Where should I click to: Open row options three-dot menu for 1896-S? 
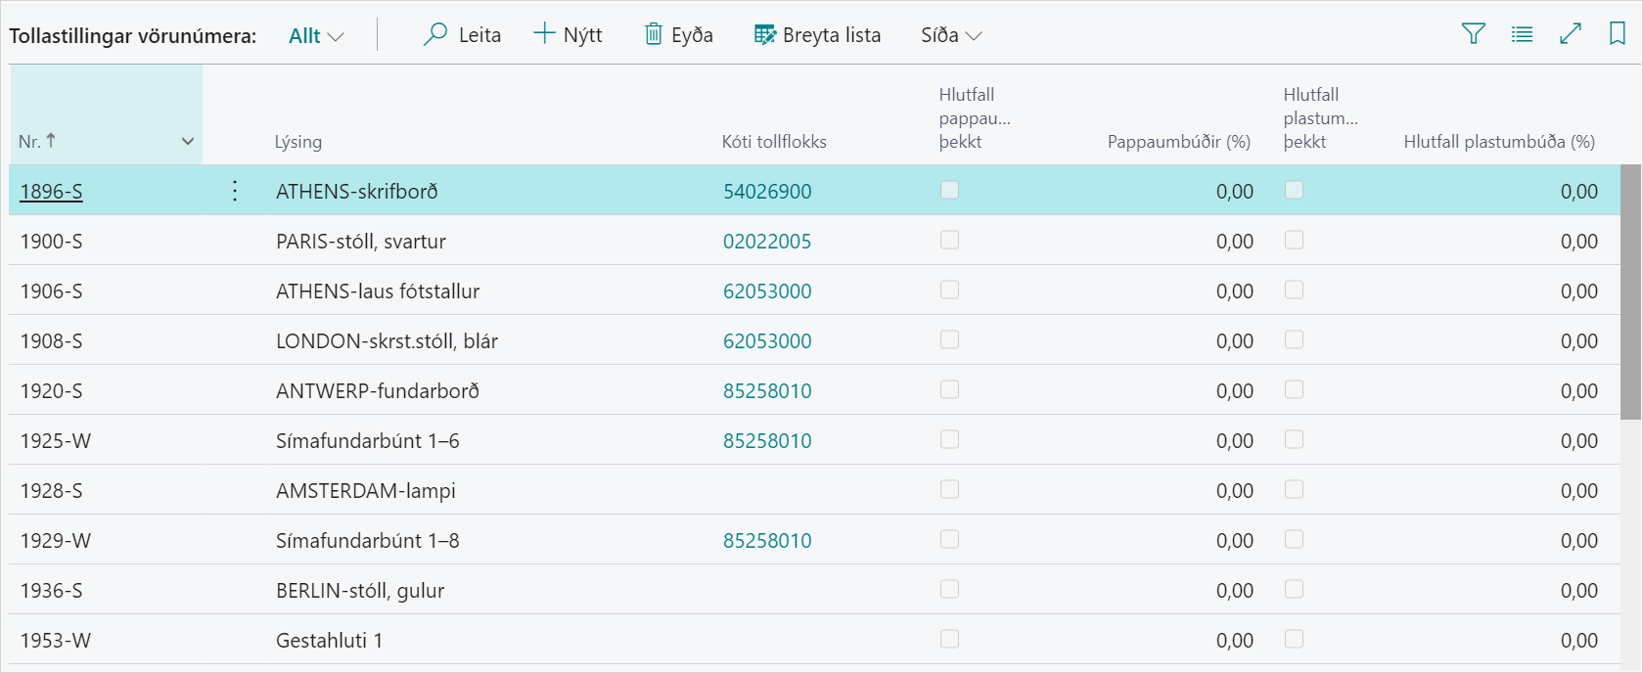pyautogui.click(x=235, y=191)
